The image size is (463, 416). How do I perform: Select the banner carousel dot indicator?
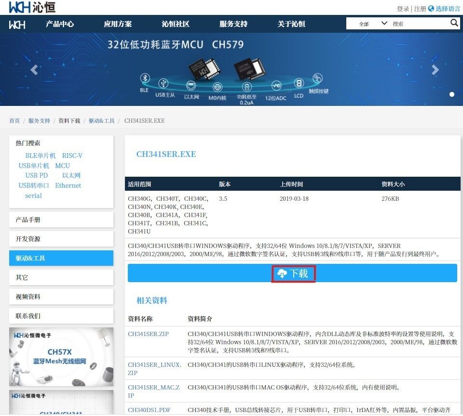[x=452, y=94]
